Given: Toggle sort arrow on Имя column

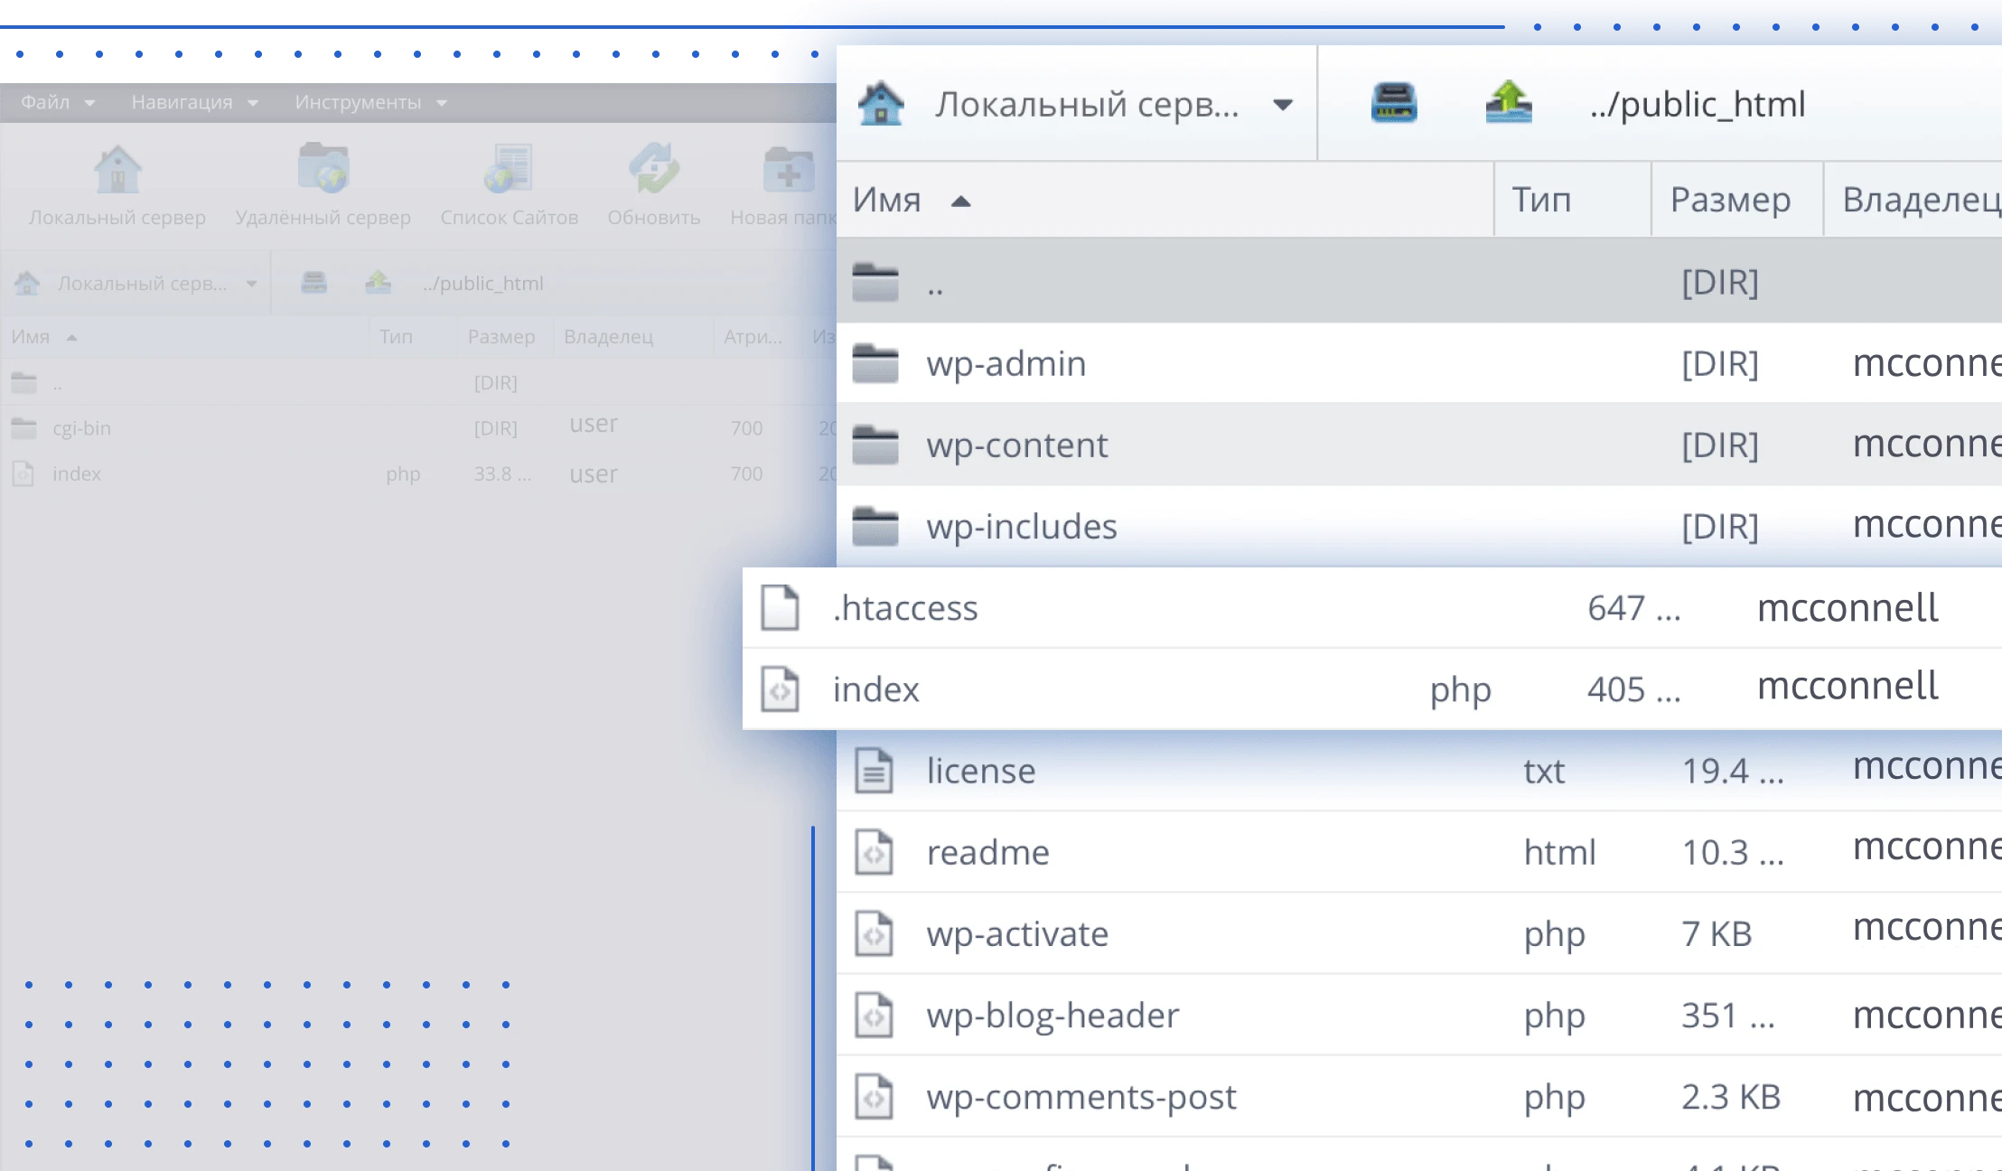Looking at the screenshot, I should (x=960, y=201).
